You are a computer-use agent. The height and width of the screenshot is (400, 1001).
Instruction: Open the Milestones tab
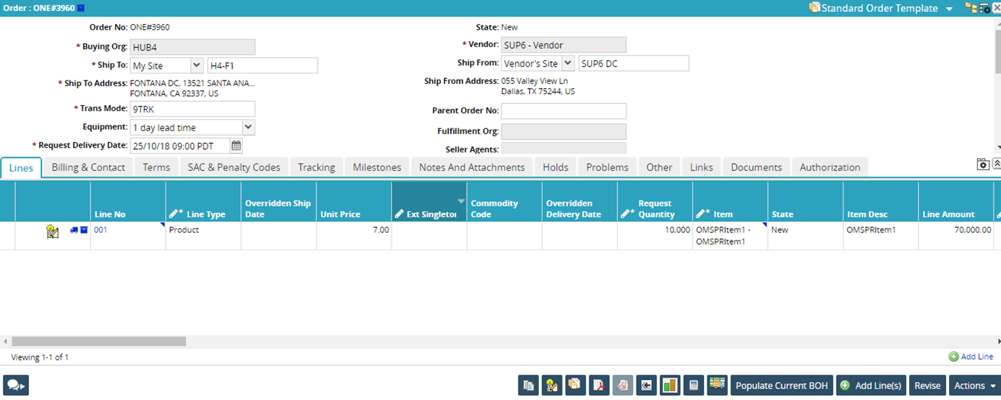point(376,167)
